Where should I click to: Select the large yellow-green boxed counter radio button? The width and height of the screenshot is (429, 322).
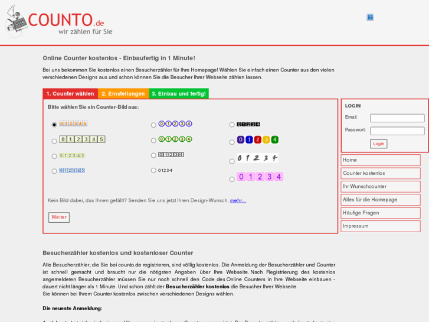(x=54, y=141)
